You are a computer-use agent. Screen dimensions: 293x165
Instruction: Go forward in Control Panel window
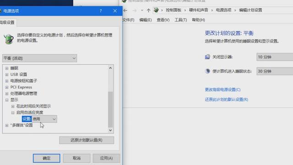click(135, 11)
